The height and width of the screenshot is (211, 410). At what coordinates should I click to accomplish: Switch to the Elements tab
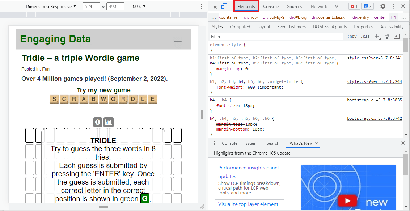coord(246,6)
